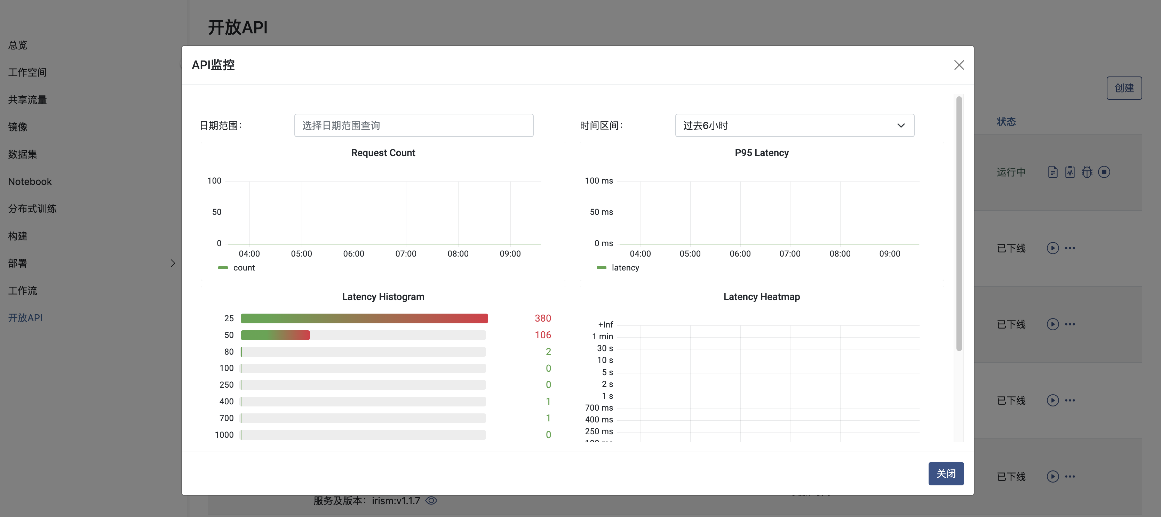
Task: Click the stop circle icon in running row
Action: tap(1104, 172)
